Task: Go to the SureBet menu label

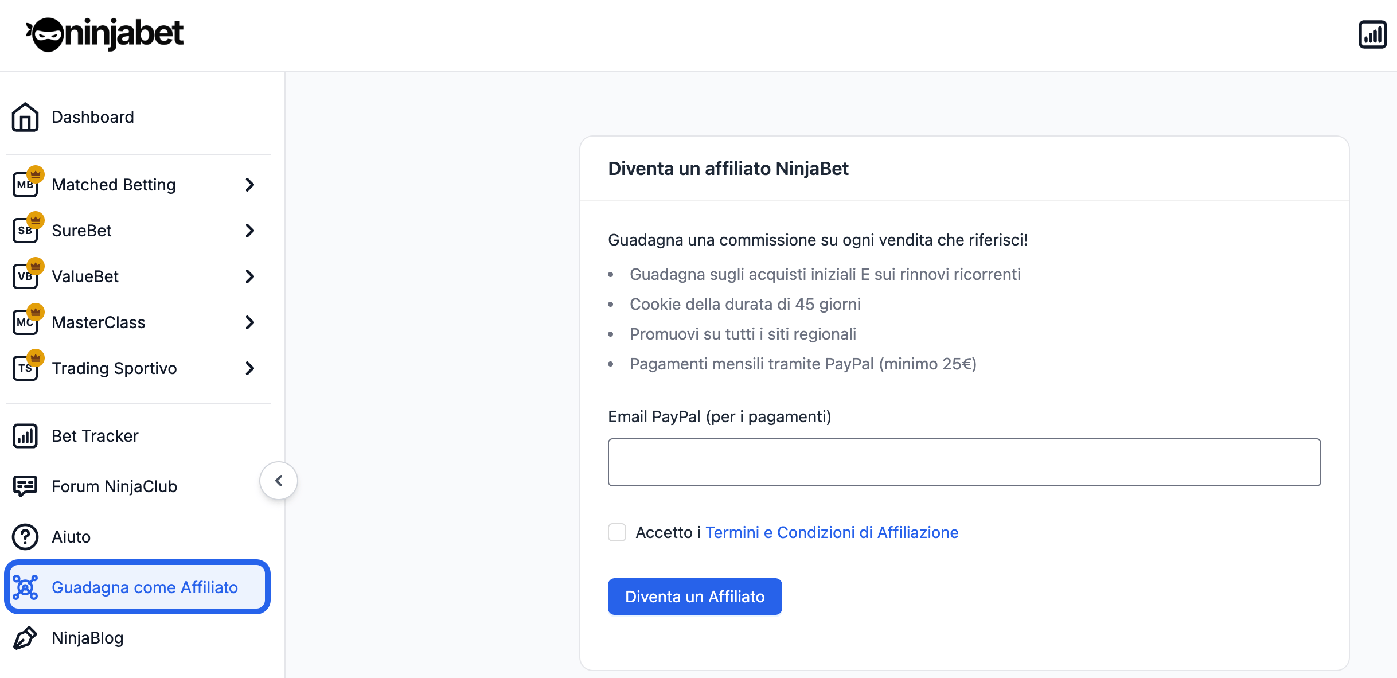Action: point(81,231)
